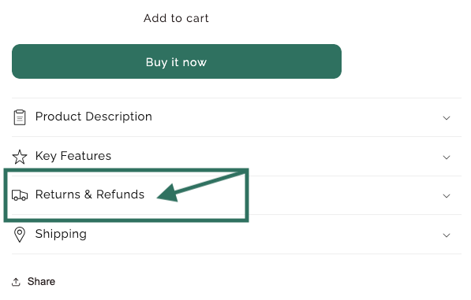Open the Returns & Refunds label
The width and height of the screenshot is (471, 300).
(x=90, y=194)
